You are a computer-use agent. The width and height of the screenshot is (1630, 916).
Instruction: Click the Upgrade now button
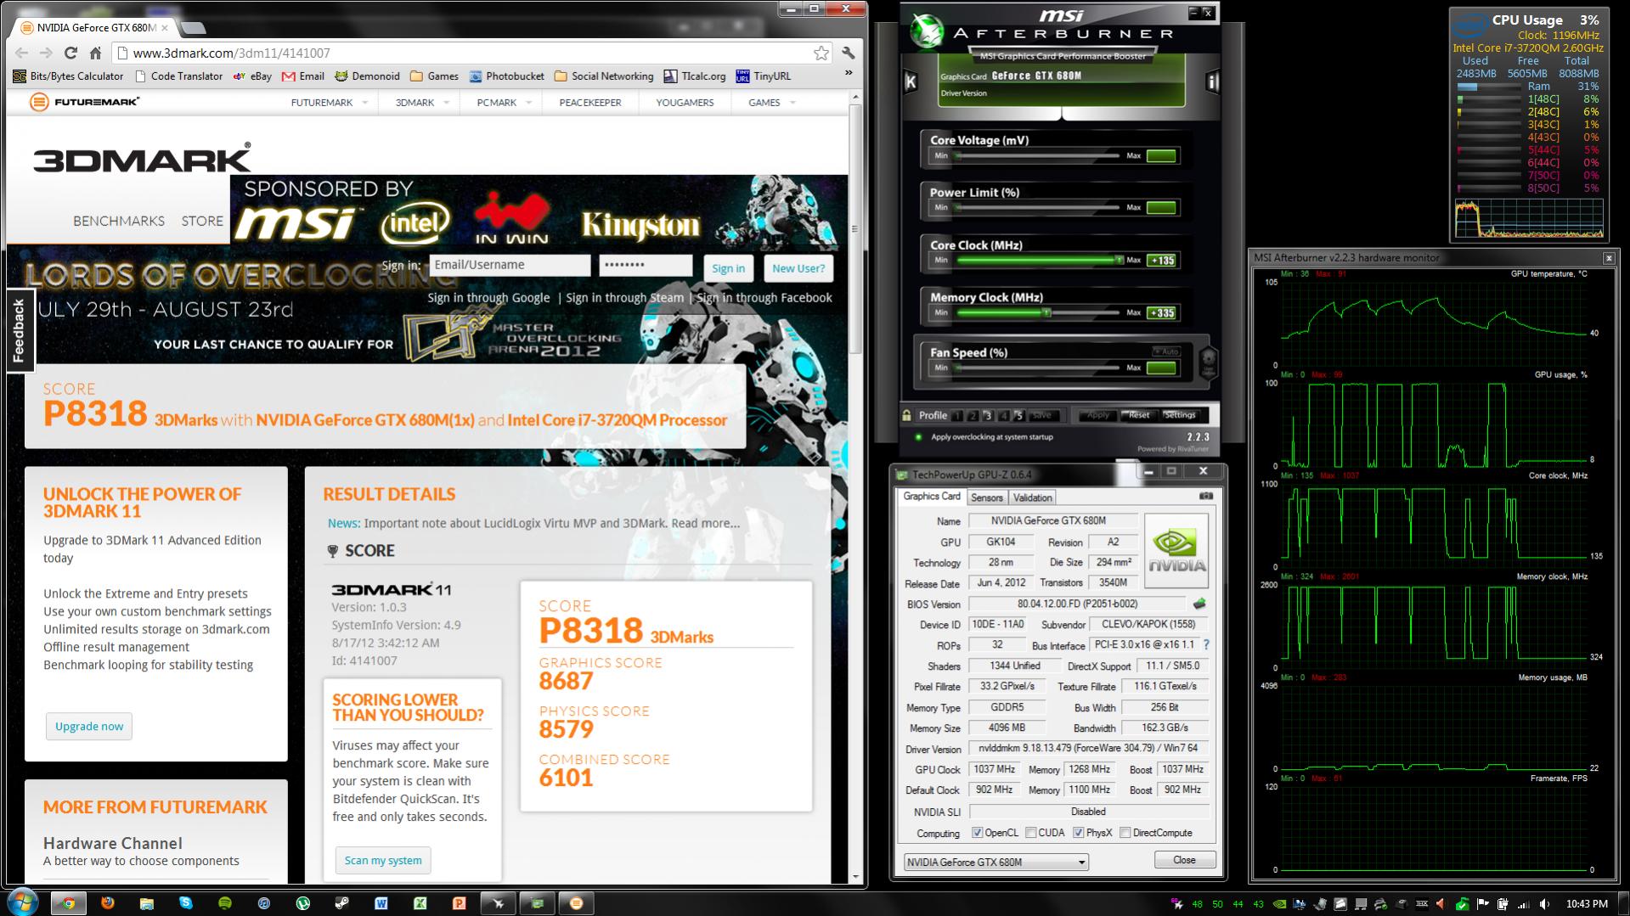coord(89,726)
